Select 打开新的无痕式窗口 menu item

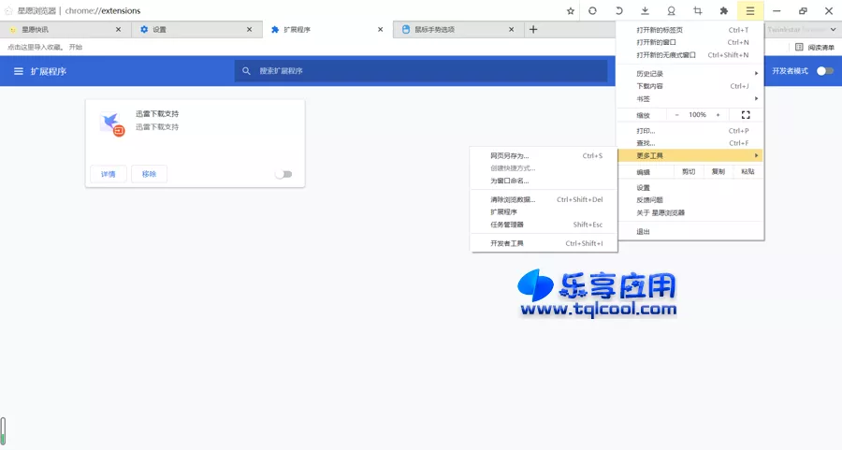[690, 55]
